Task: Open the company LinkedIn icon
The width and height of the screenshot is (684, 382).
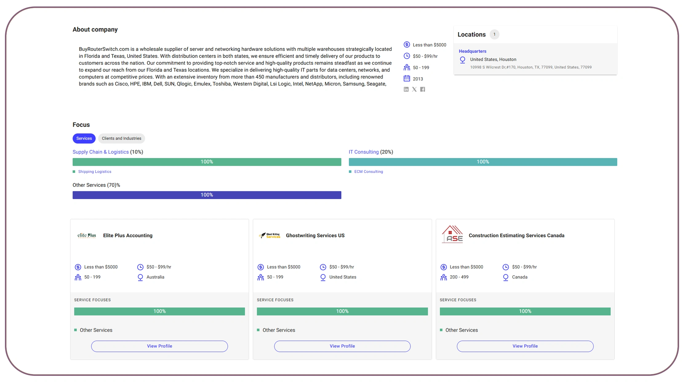Action: click(x=406, y=89)
